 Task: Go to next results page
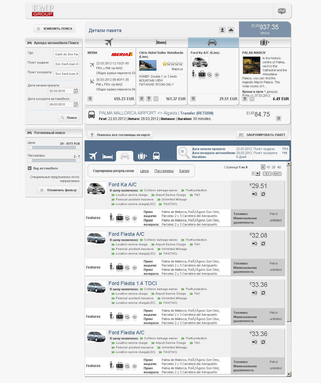(x=267, y=174)
